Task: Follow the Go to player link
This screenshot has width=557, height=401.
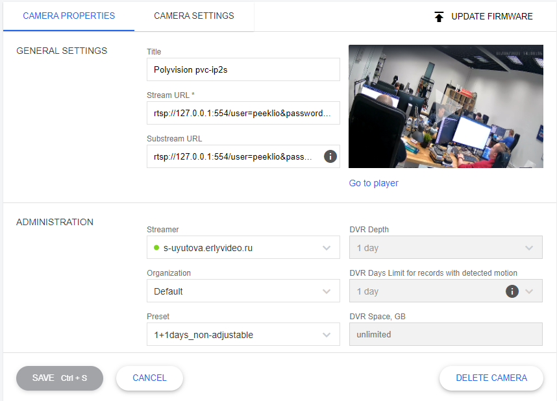Action: (x=373, y=183)
